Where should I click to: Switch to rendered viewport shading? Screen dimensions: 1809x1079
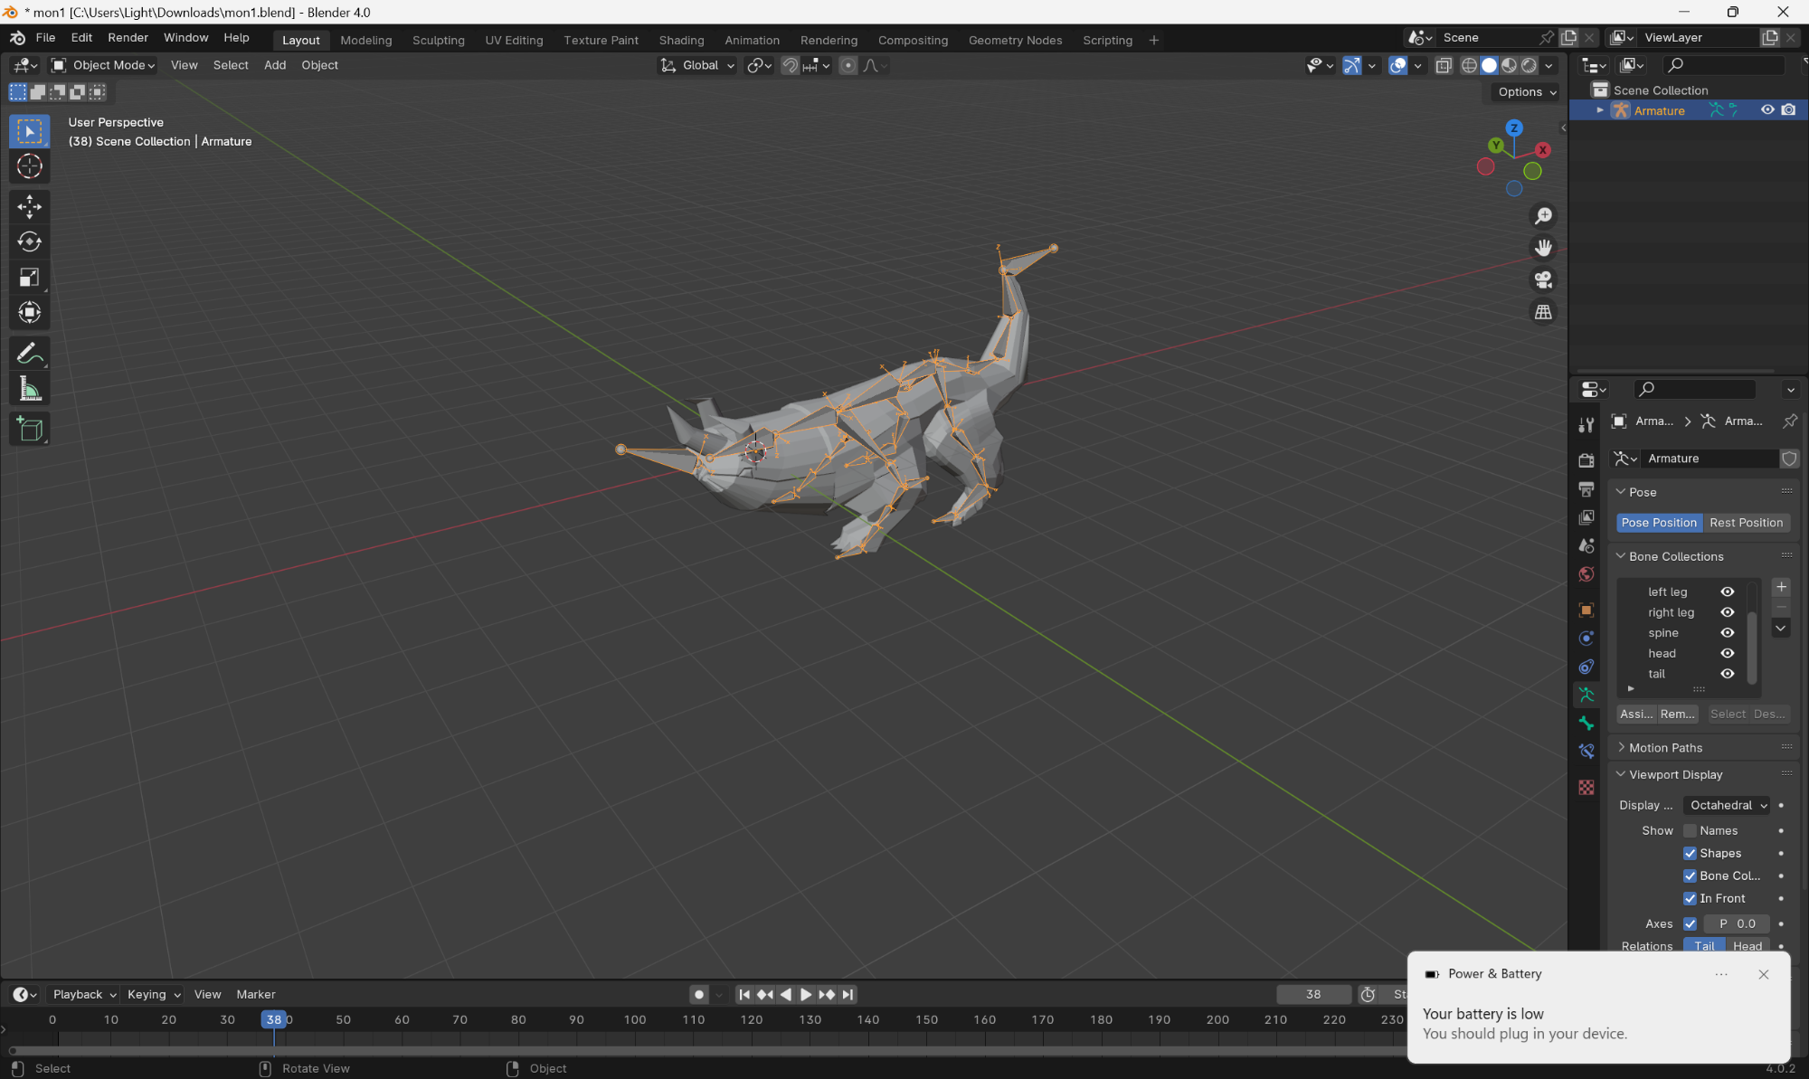click(x=1529, y=65)
